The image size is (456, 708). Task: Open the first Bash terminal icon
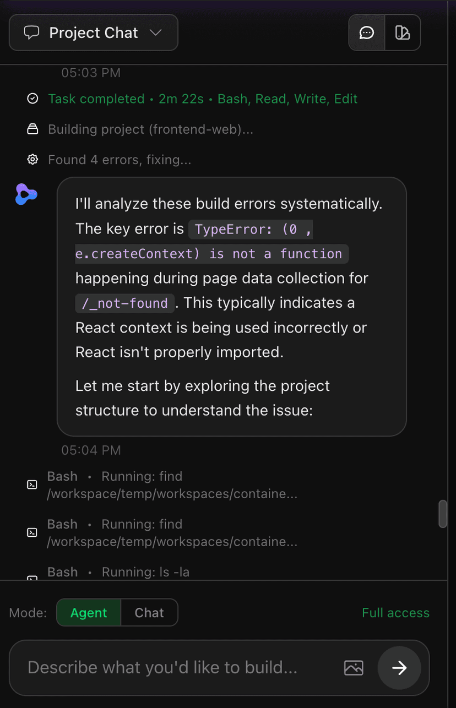click(32, 484)
